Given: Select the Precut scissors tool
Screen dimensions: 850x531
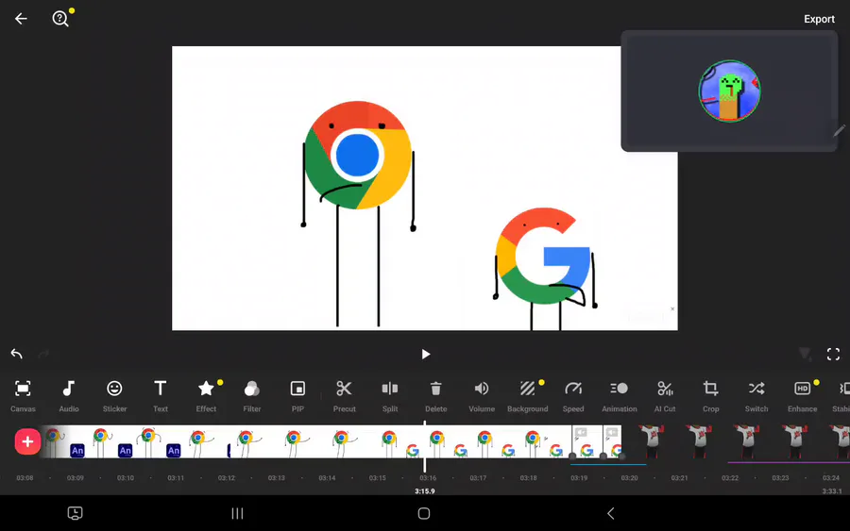Looking at the screenshot, I should coord(344,396).
